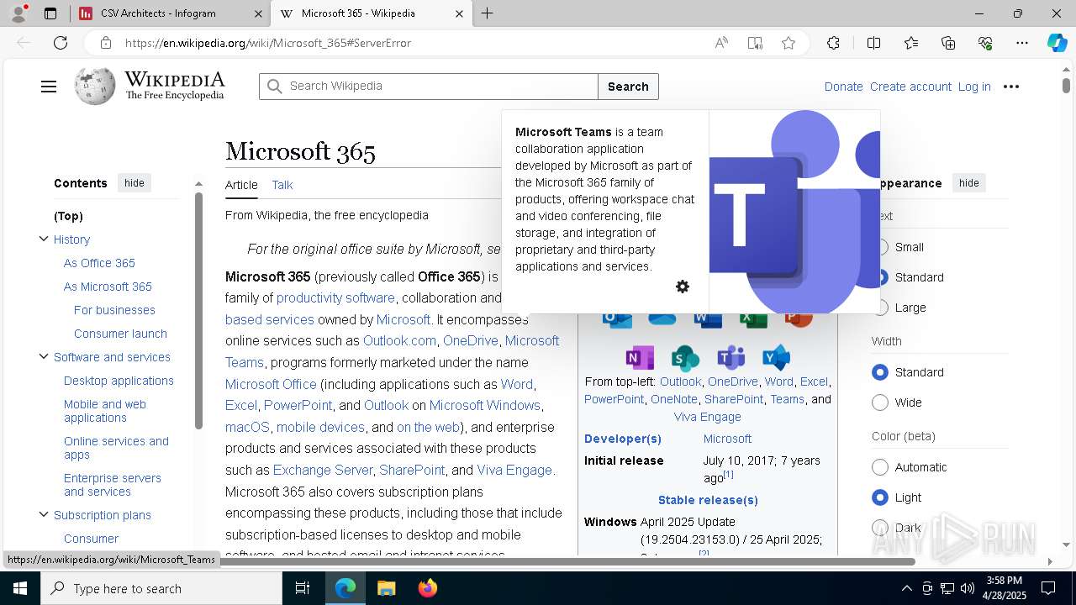Open Edge Collections
The image size is (1076, 605).
pos(948,43)
